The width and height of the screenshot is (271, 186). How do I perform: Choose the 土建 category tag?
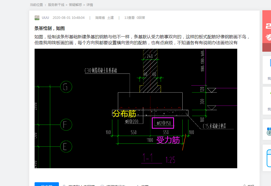click(x=111, y=18)
